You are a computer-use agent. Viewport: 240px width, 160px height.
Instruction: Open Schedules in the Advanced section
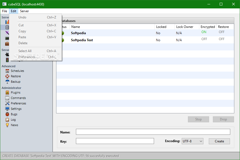pyautogui.click(x=17, y=71)
